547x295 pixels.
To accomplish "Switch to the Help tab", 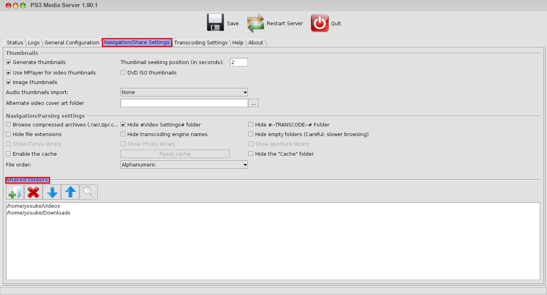I will point(238,42).
